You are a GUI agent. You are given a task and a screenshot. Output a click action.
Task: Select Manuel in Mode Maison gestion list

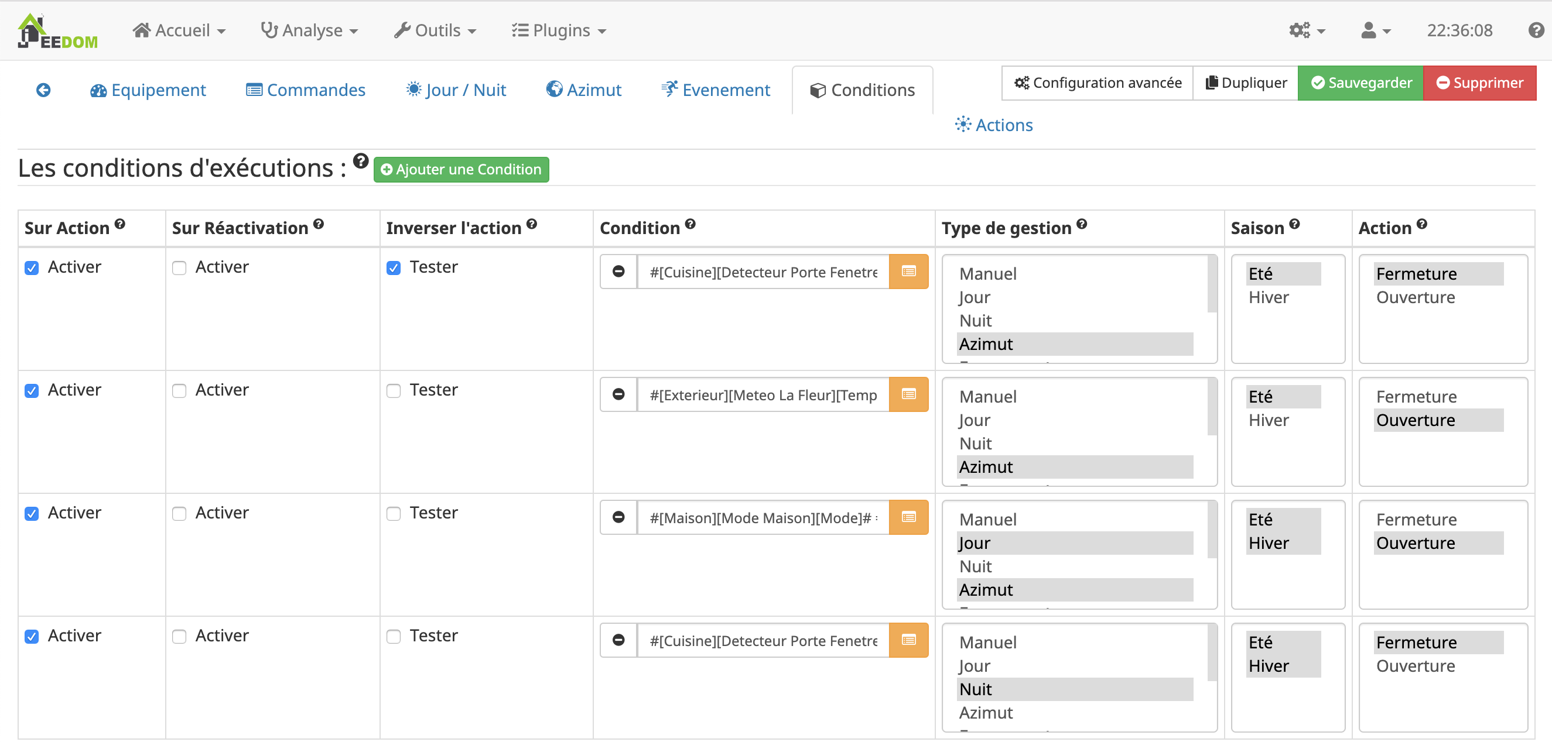(x=1075, y=519)
